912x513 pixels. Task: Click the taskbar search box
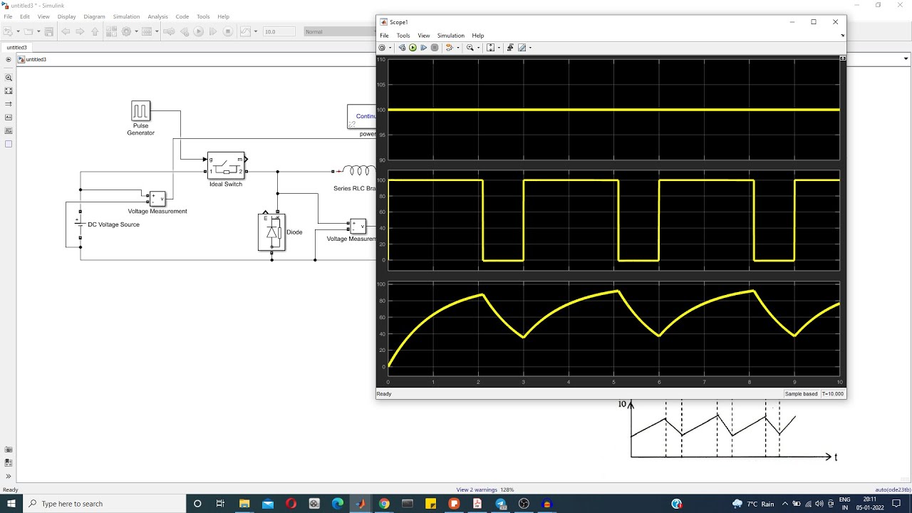(x=103, y=504)
